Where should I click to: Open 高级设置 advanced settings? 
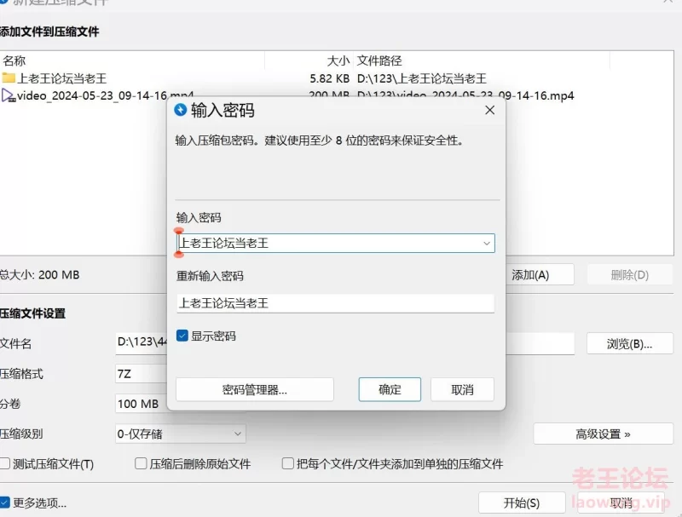(603, 434)
